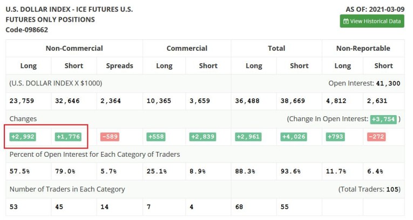Image resolution: width=413 pixels, height=220 pixels.
Task: Select the Commercial column group header
Action: click(187, 48)
